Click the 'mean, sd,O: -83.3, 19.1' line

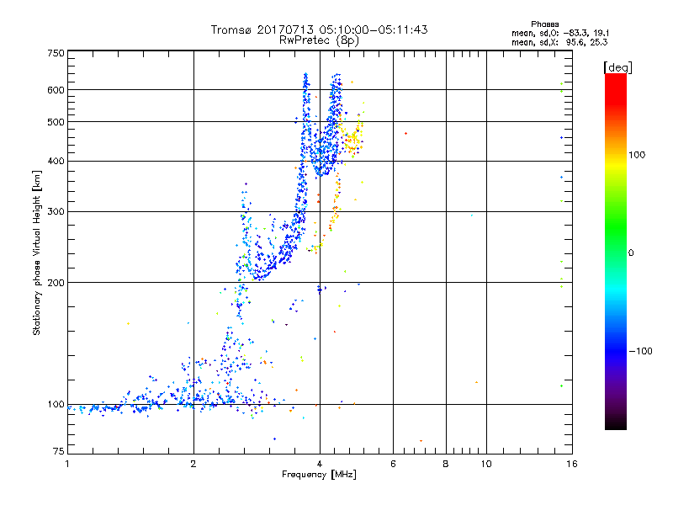coord(560,33)
